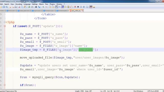164x92 pixels.
Task: Click the User Defined Language icon
Action: click(x=65, y=7)
